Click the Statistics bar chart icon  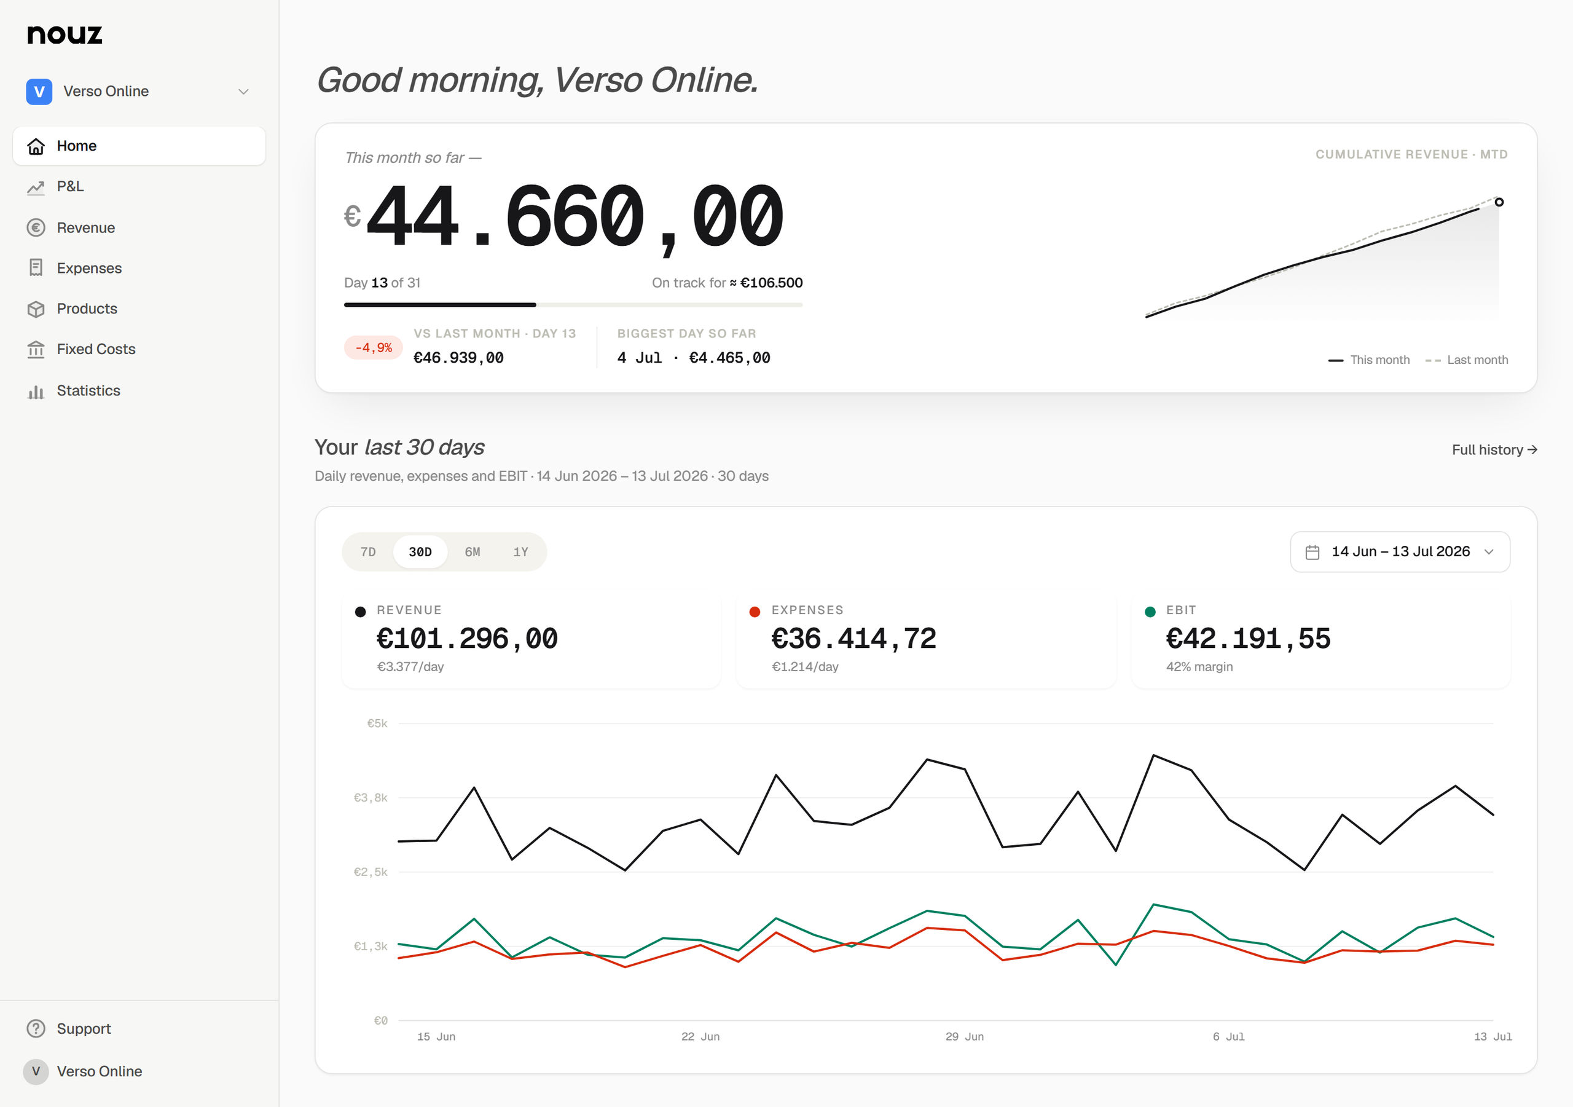coord(36,391)
